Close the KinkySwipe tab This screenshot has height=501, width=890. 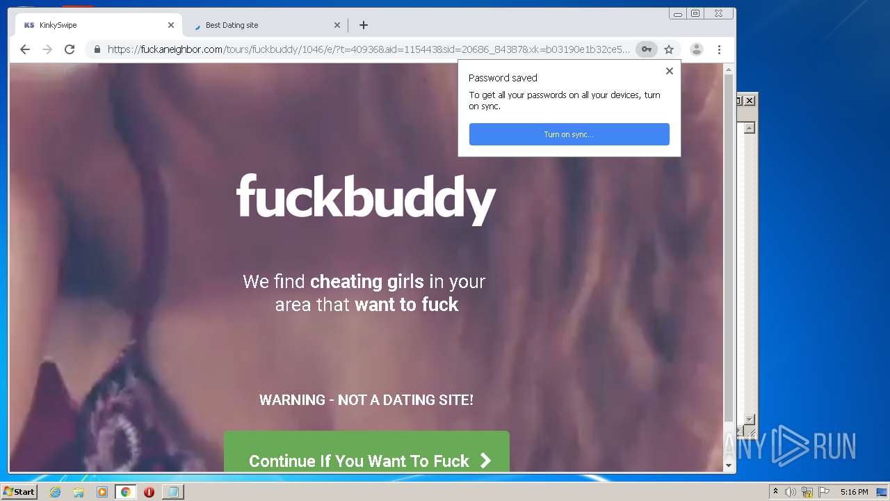[x=171, y=25]
